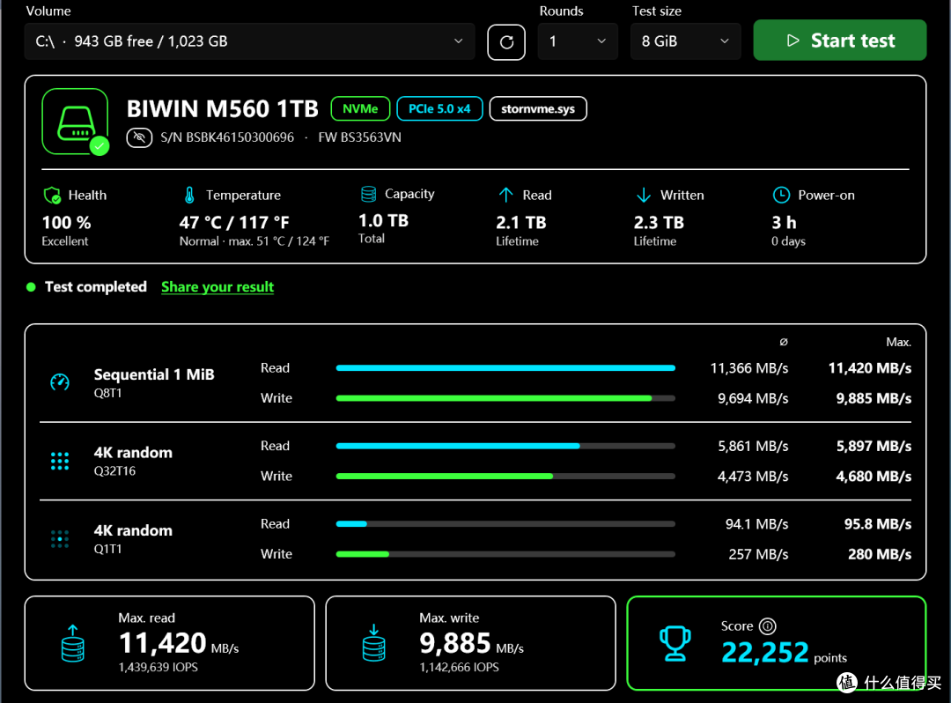Click the Max. write database icon
The width and height of the screenshot is (951, 703).
[x=373, y=643]
